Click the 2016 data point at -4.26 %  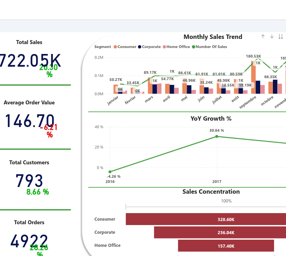tap(110, 171)
